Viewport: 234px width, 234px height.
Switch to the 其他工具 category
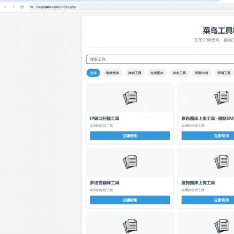(135, 73)
